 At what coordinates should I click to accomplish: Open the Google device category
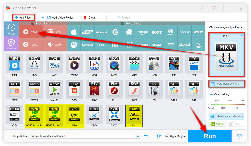pyautogui.click(x=115, y=32)
